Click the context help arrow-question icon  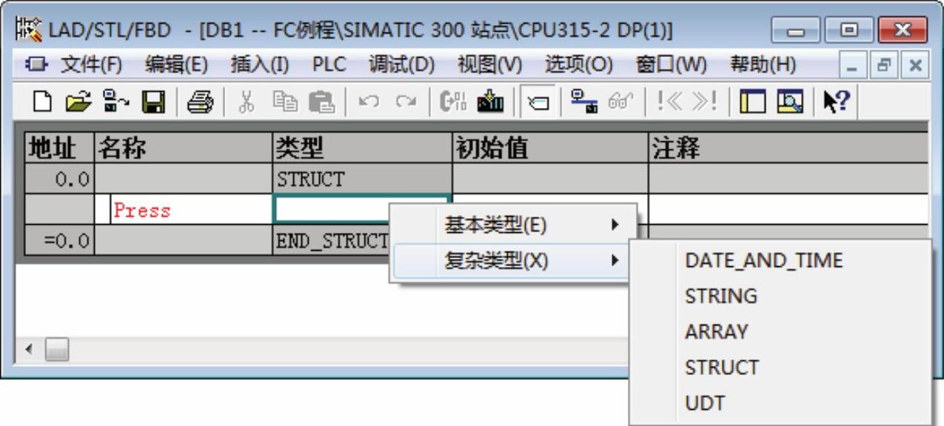tap(837, 102)
